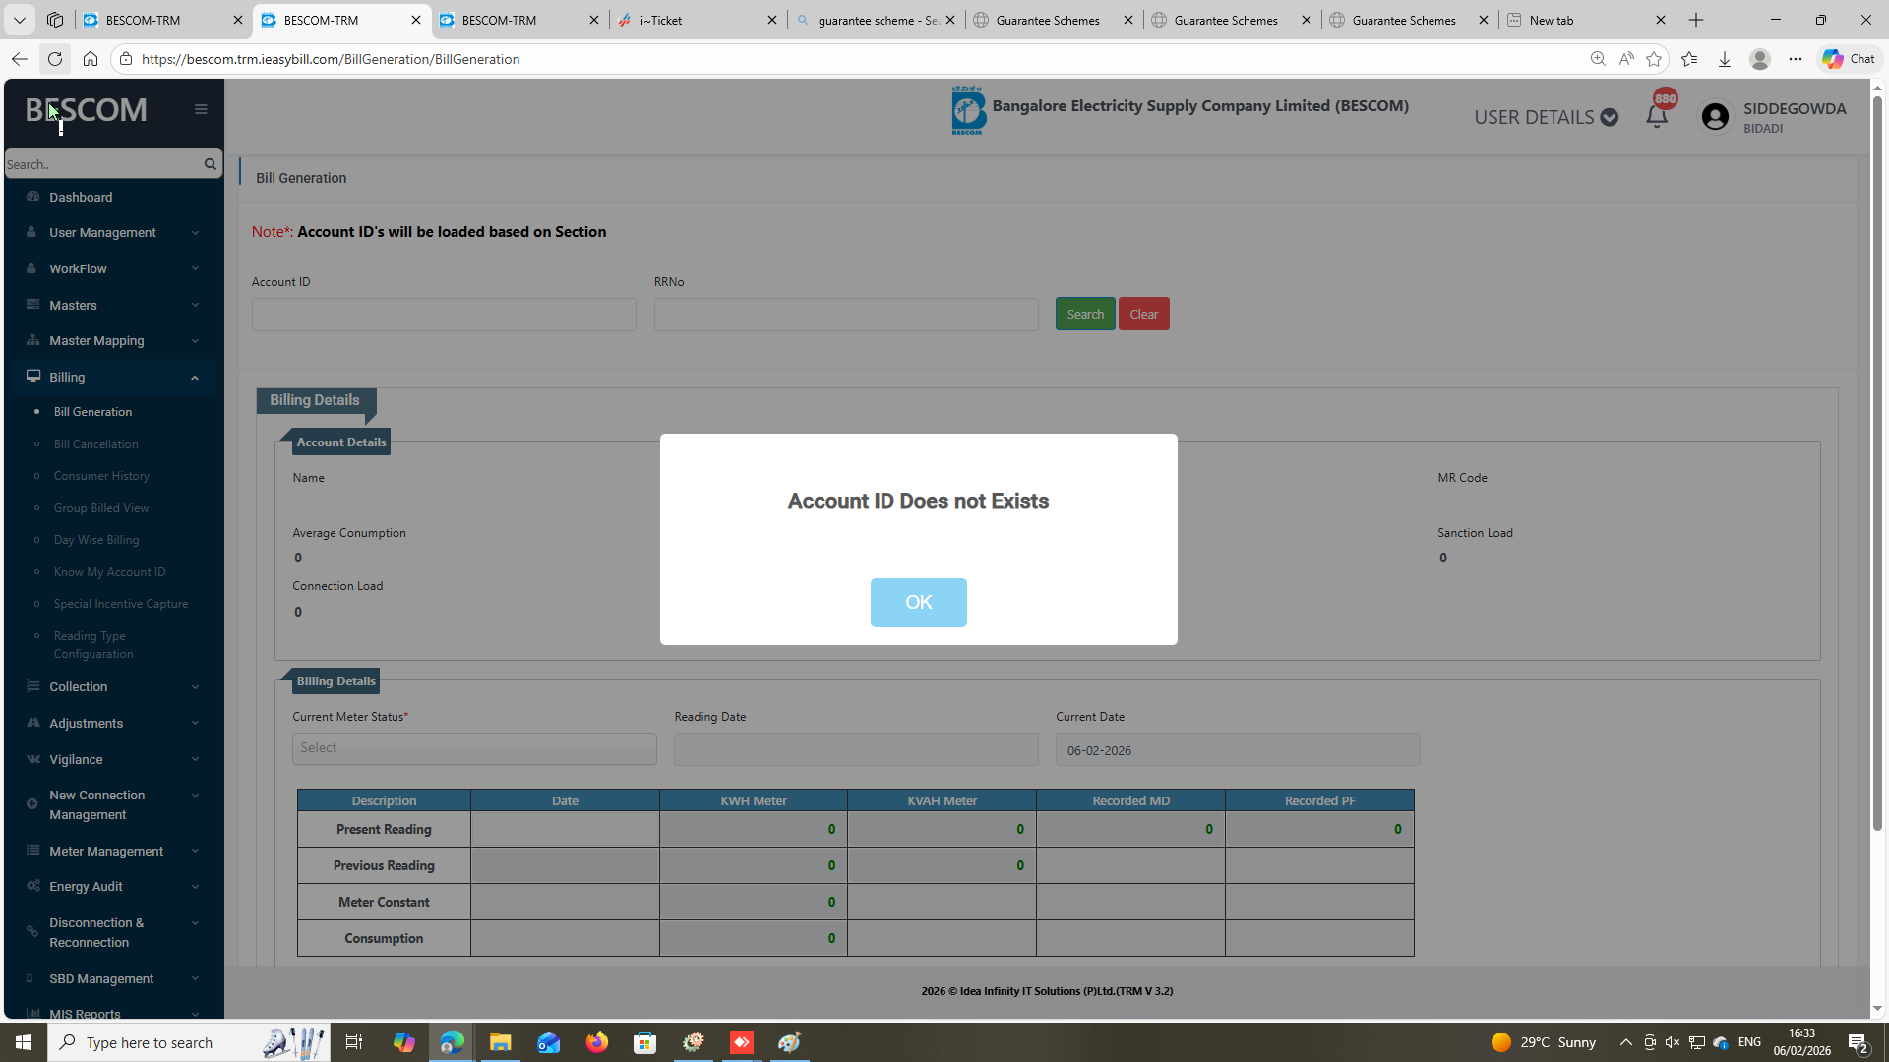Open browser downloads icon
Viewport: 1889px width, 1062px height.
[x=1725, y=59]
